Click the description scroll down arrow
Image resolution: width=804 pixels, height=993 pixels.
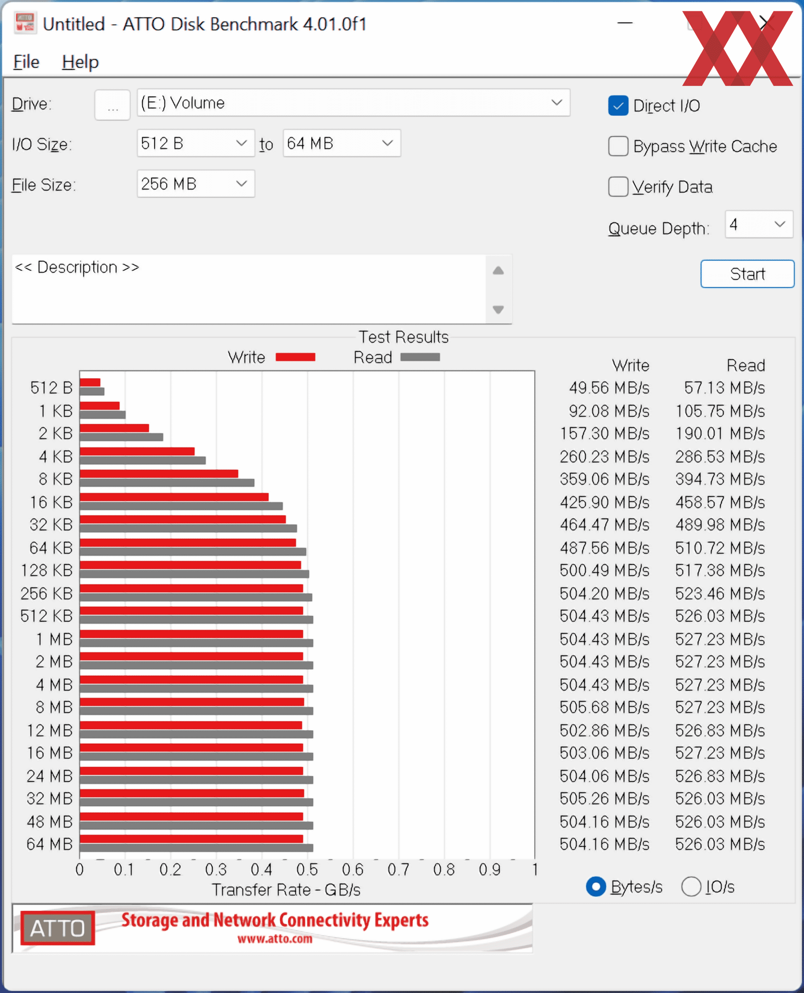point(498,309)
